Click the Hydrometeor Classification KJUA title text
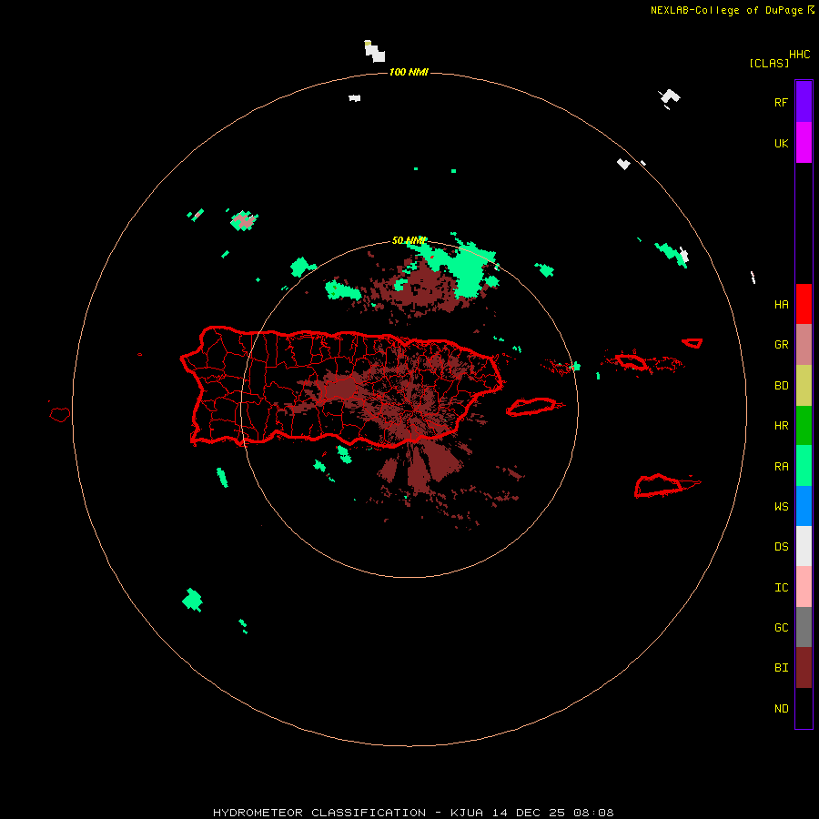This screenshot has width=819, height=819. tap(413, 813)
